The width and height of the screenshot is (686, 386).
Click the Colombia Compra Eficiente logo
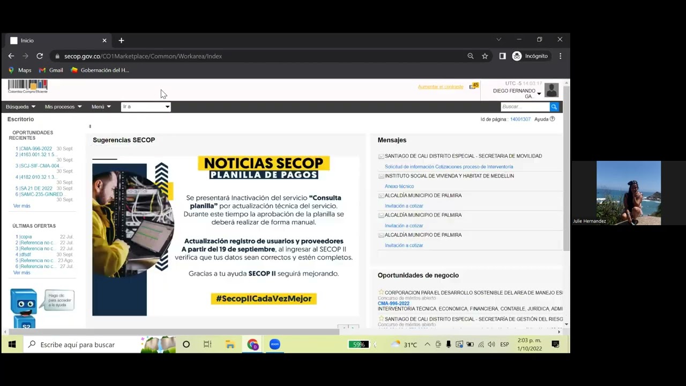click(28, 86)
